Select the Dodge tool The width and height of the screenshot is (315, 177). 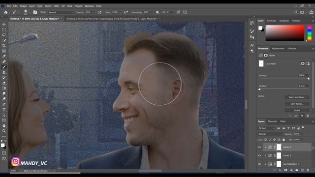pos(4,99)
